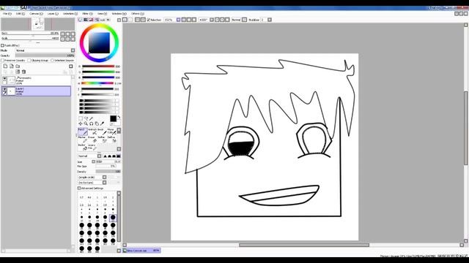The width and height of the screenshot is (469, 263).
Task: Delete the selected layer with trash icon
Action: pos(24,72)
